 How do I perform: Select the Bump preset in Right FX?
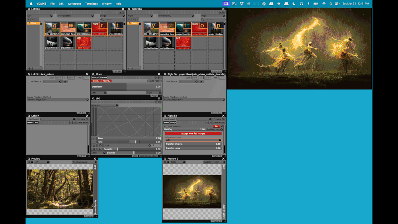point(173,123)
